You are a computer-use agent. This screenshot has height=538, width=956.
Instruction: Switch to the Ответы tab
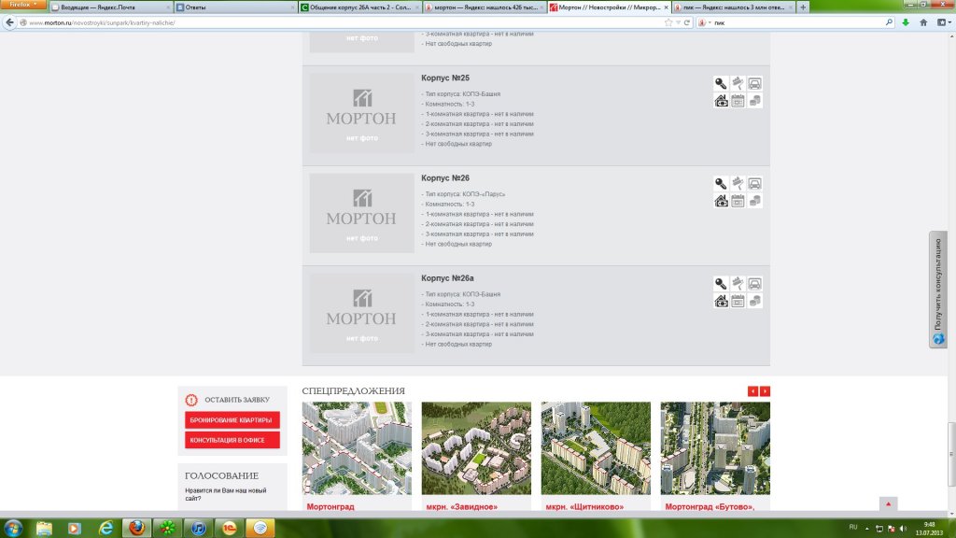[x=234, y=7]
